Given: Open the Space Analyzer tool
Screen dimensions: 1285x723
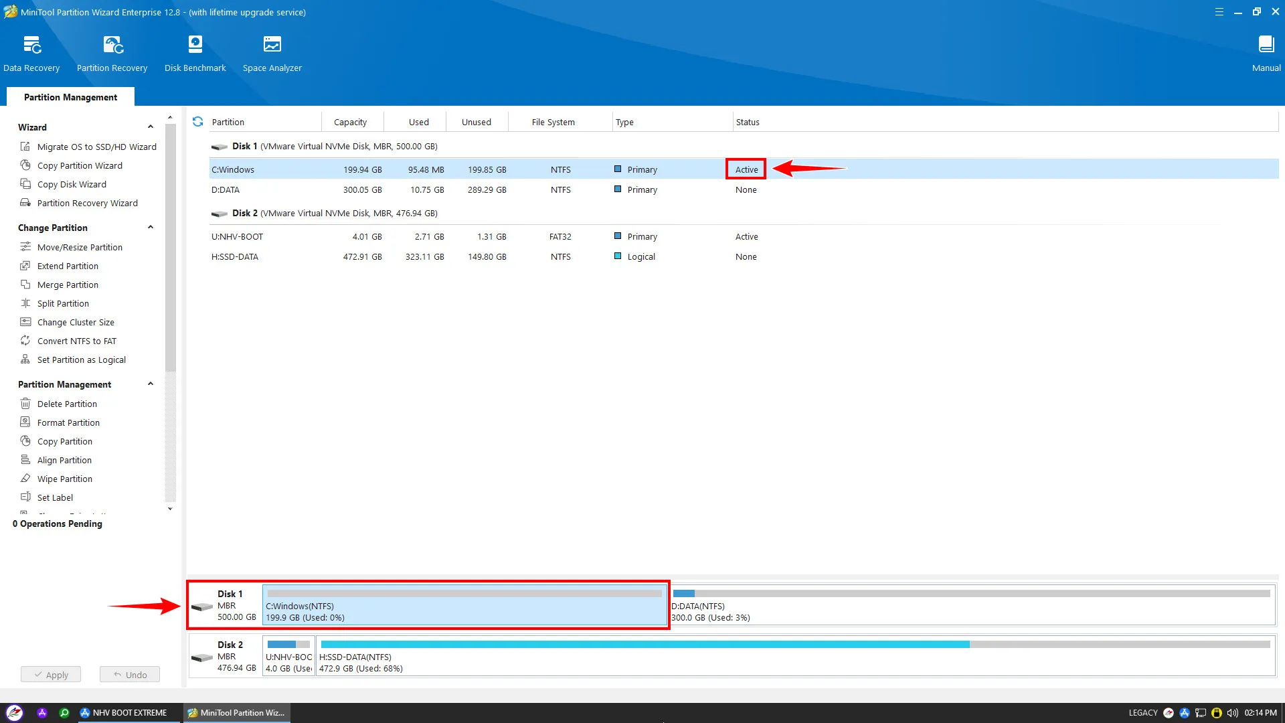Looking at the screenshot, I should (272, 54).
